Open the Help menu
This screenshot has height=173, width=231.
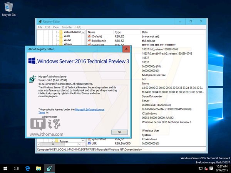78,27
